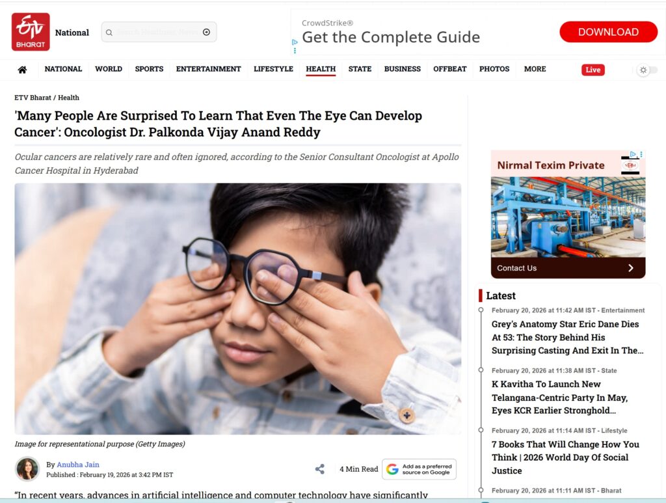Screen dimensions: 666x503
Task: Open Anubha Jain author link
Action: pyautogui.click(x=78, y=465)
